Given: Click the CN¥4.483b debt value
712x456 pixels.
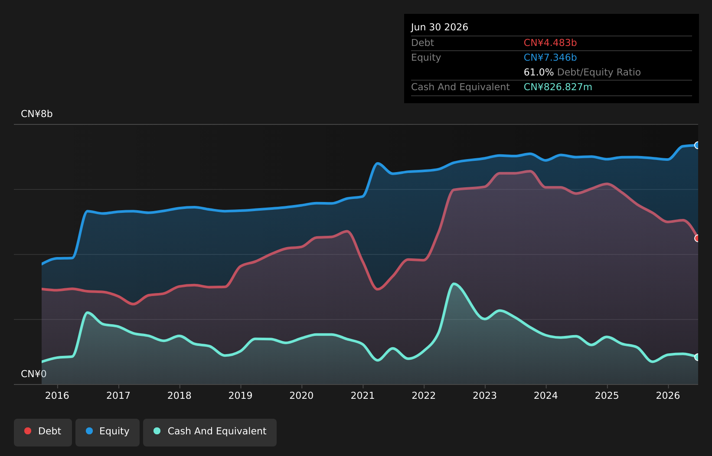Looking at the screenshot, I should click(550, 43).
